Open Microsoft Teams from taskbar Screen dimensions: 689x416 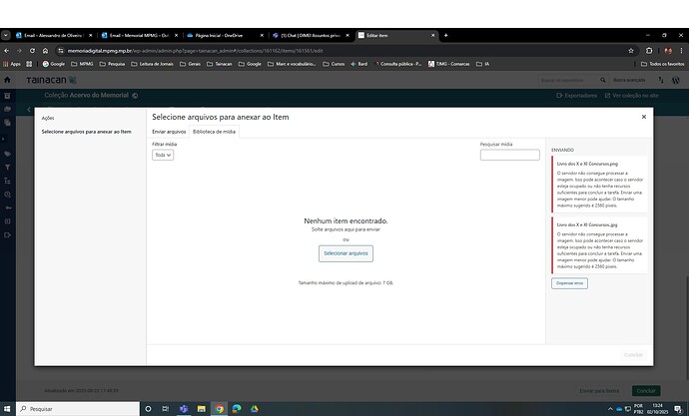click(184, 409)
